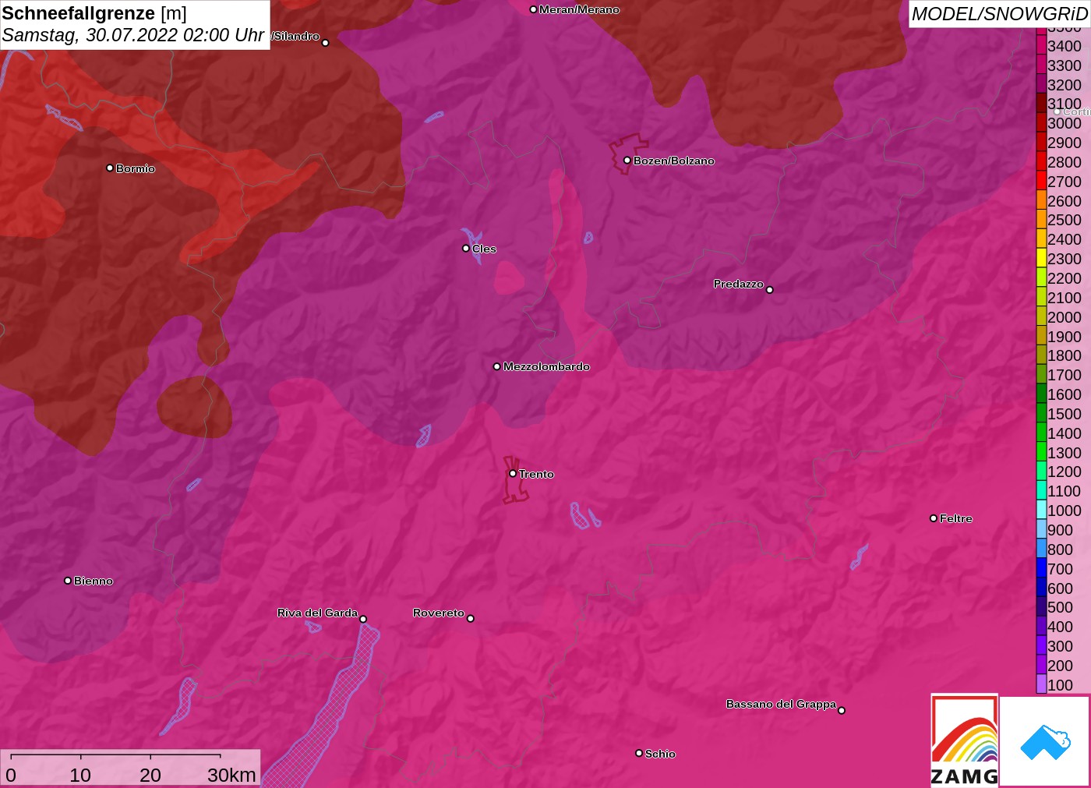
Task: Click the legend value "900"
Action: tap(1061, 530)
